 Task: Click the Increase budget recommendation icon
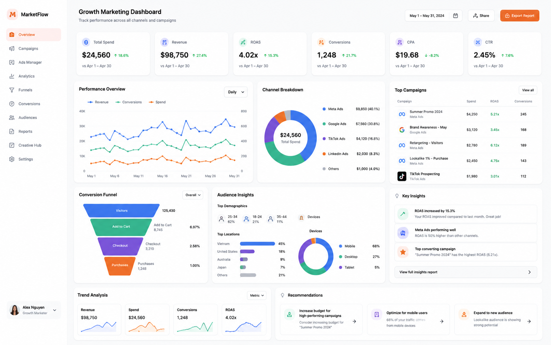pos(289,314)
